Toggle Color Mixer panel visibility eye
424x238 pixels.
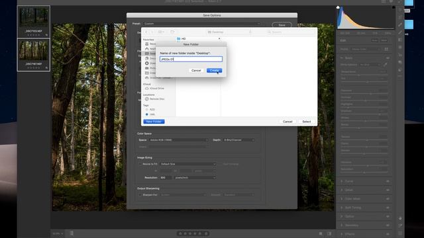[x=388, y=199]
